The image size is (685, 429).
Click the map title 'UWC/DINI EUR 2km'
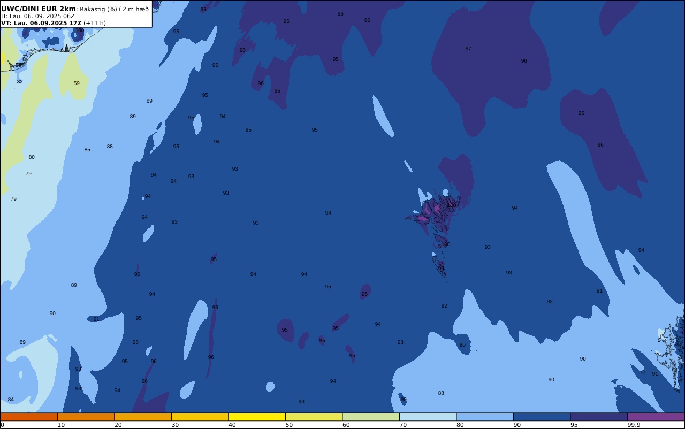coord(39,9)
